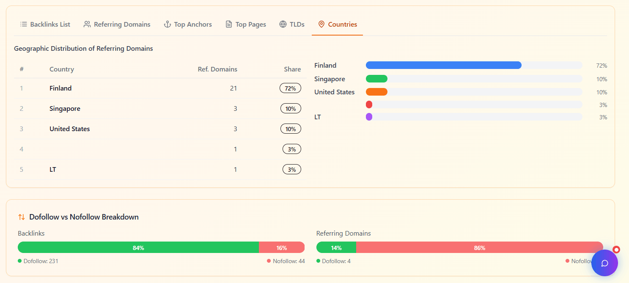Click the green Singapore distribution bar
Image resolution: width=629 pixels, height=283 pixels.
[x=376, y=79]
